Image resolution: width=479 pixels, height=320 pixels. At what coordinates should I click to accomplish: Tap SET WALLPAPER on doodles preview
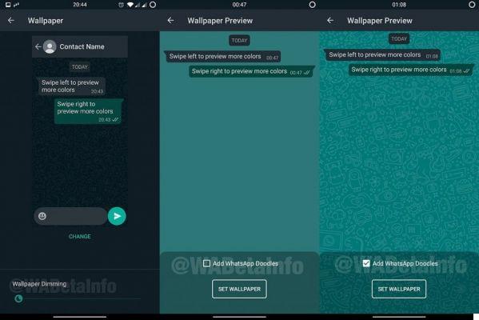399,289
